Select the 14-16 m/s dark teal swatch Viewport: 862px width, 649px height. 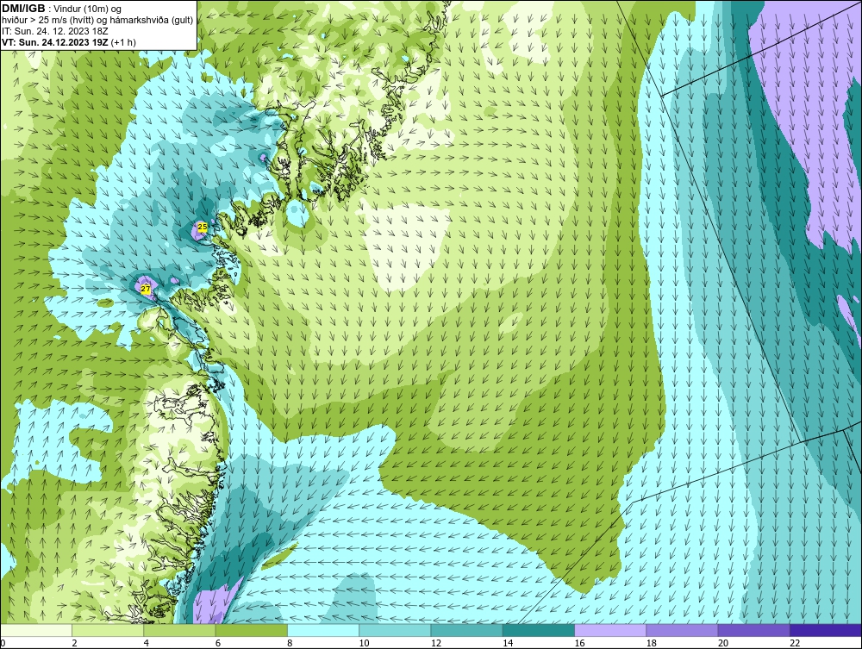click(x=539, y=630)
